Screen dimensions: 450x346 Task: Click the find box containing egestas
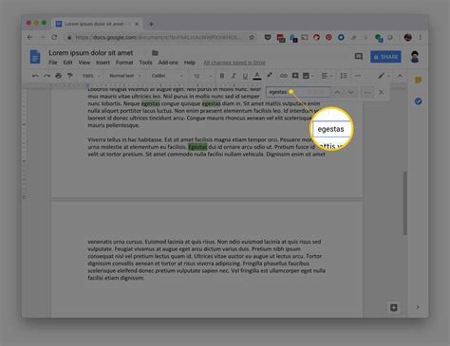[x=298, y=92]
